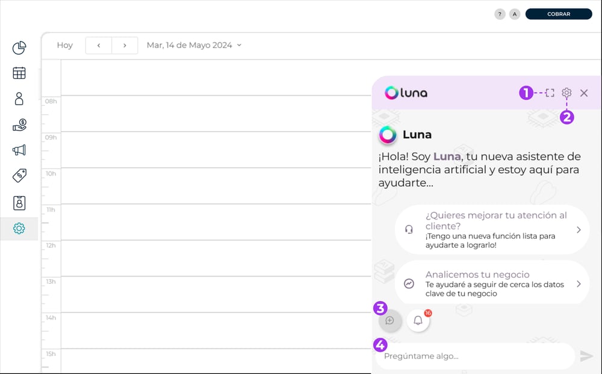Click the Luna logo in chat header
Screen dimensions: 602x374
click(406, 93)
